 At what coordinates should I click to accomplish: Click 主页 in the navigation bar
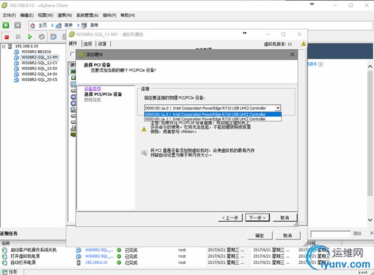point(43,25)
